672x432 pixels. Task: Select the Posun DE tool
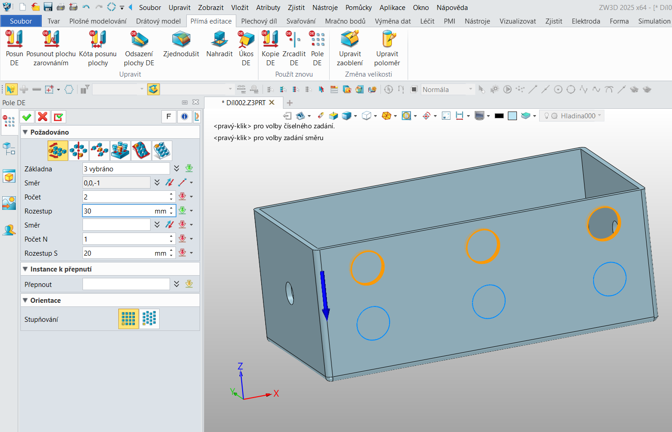[15, 49]
